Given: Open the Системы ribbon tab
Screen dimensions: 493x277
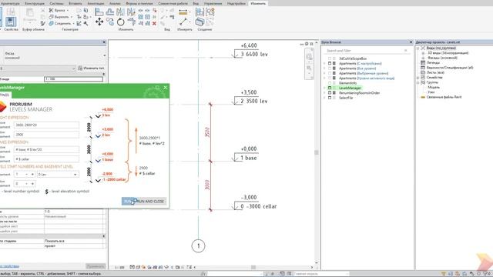Looking at the screenshot, I should tap(56, 3).
